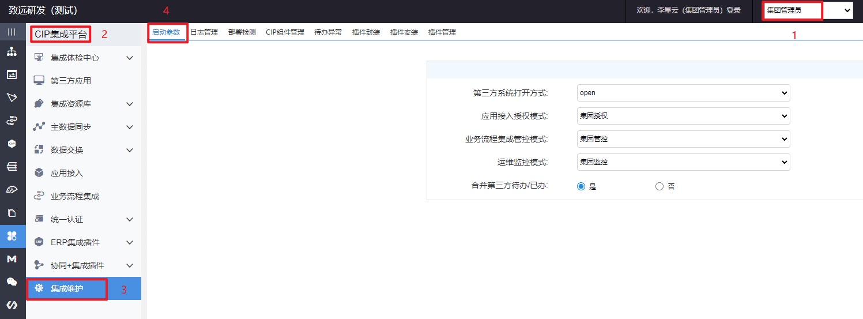Viewport: 863px width, 319px height.
Task: Switch to the 待办异常 tab
Action: coord(328,32)
